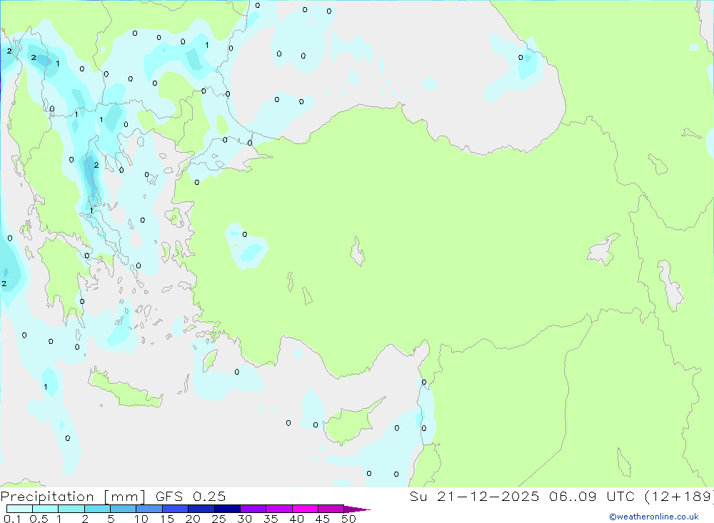Click the 0.1–0.5 mm palest cyan legend swatch
This screenshot has width=714, height=523.
coord(19,509)
